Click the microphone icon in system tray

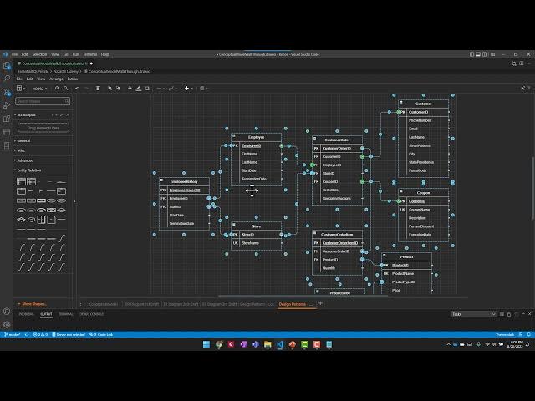[478, 344]
